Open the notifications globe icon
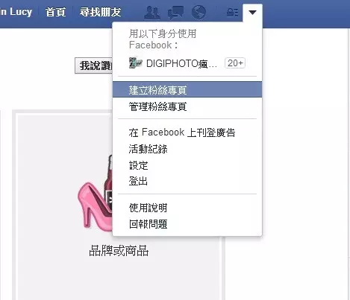The height and width of the screenshot is (300, 350). point(199,12)
